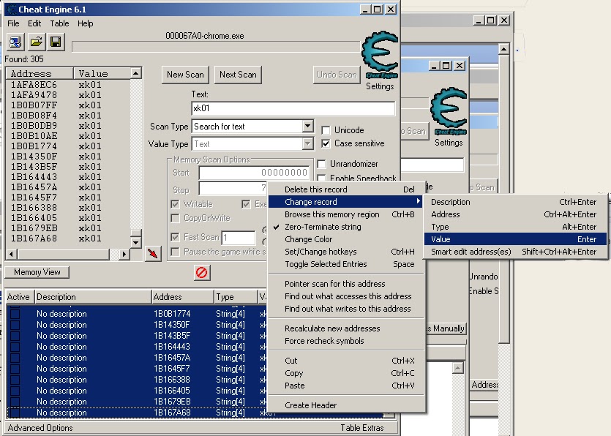The width and height of the screenshot is (611, 436).
Task: Open the Value Type dropdown
Action: coord(307,144)
